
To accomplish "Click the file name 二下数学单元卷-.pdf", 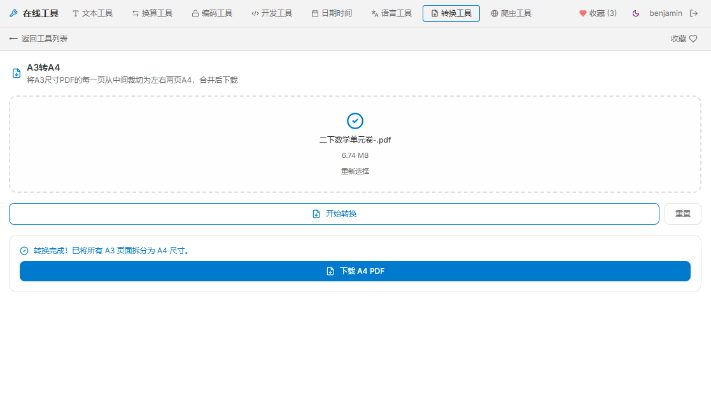I will 355,139.
